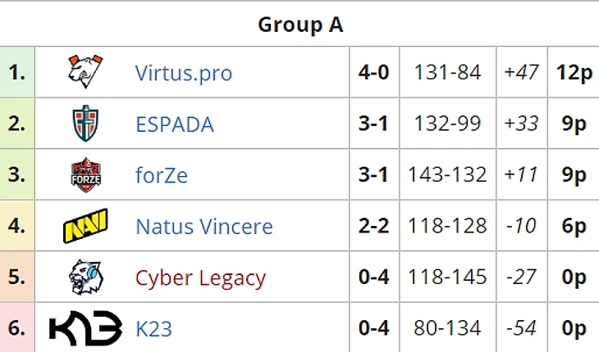Click forZe's 143-132 round score
The image size is (599, 352).
point(447,175)
